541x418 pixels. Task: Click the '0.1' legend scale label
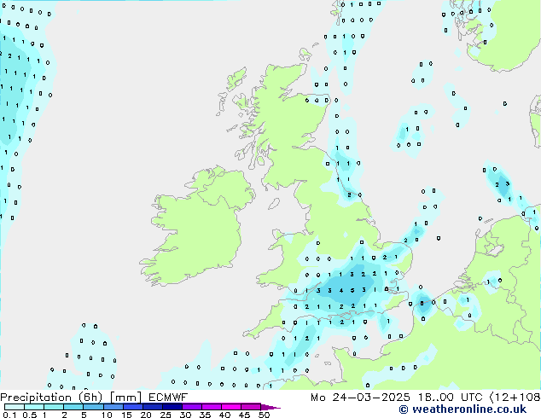[x=9, y=415]
